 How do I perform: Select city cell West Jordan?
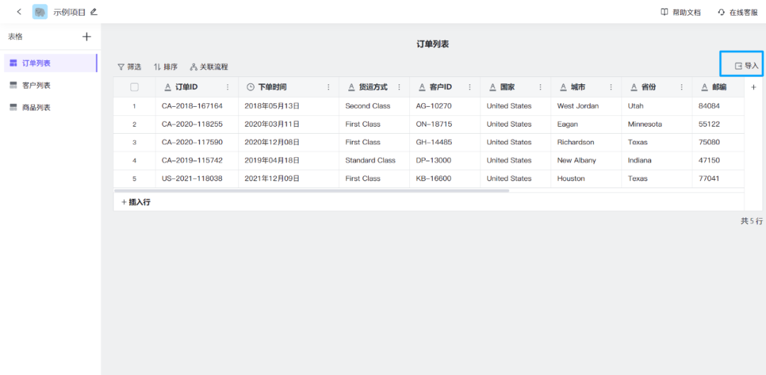(587, 106)
